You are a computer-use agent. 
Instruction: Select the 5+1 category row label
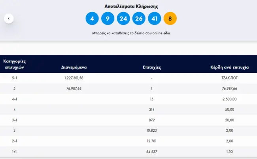(15, 78)
